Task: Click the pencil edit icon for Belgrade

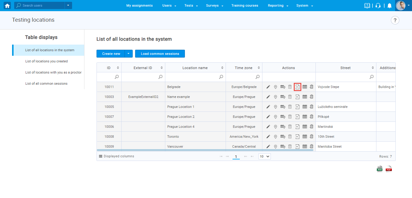Action: pos(268,87)
